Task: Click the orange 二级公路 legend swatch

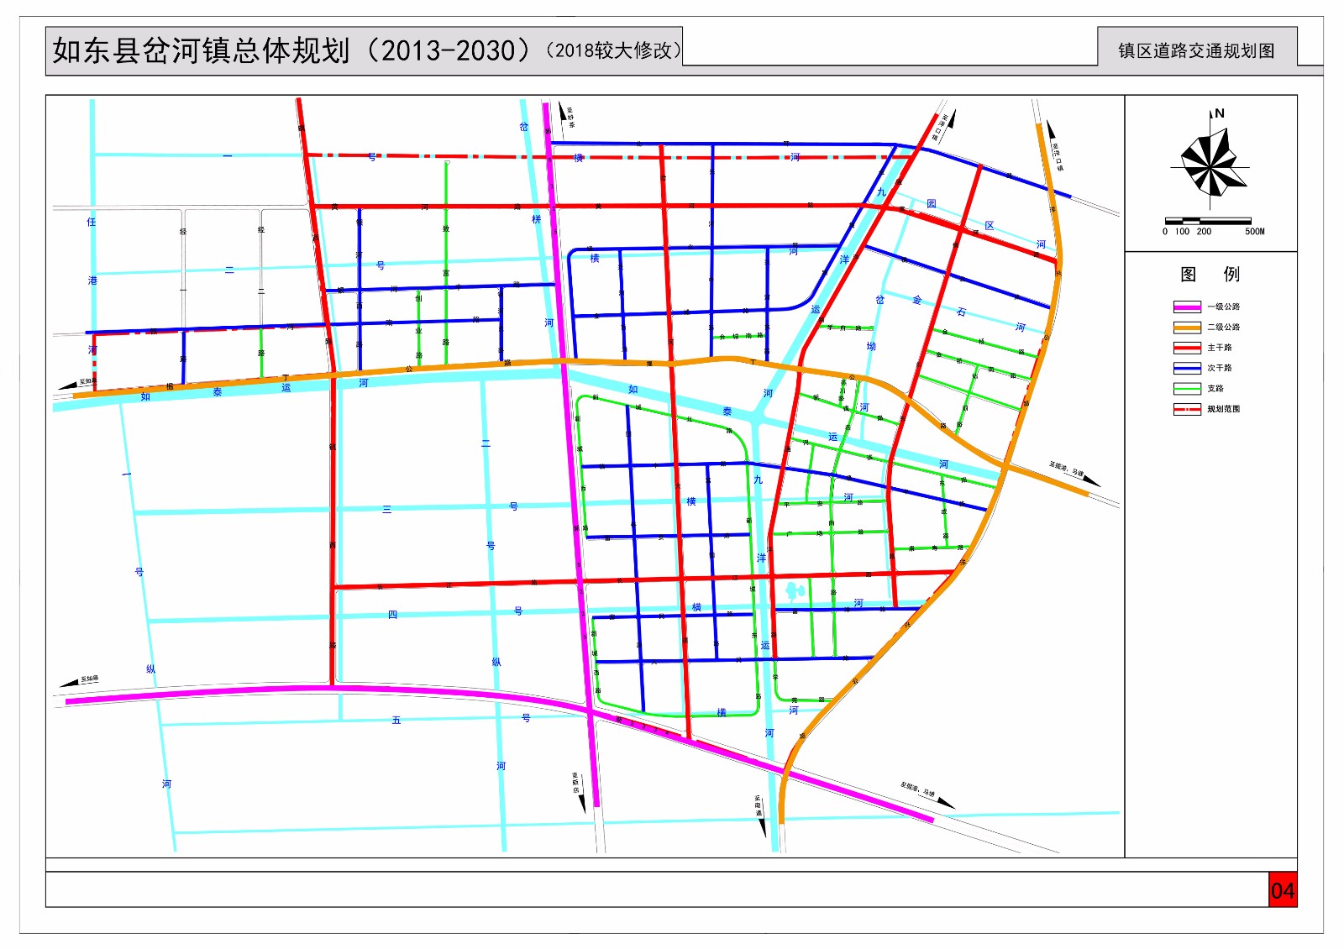Action: click(x=1188, y=328)
